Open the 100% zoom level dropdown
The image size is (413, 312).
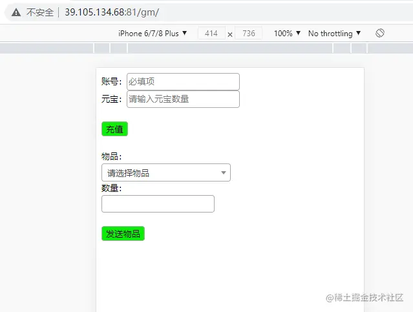287,34
